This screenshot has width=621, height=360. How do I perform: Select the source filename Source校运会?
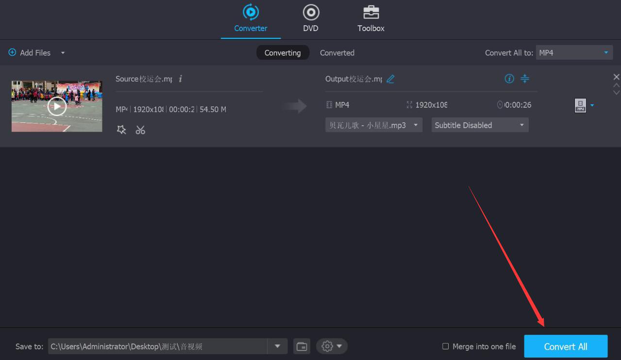pyautogui.click(x=144, y=79)
